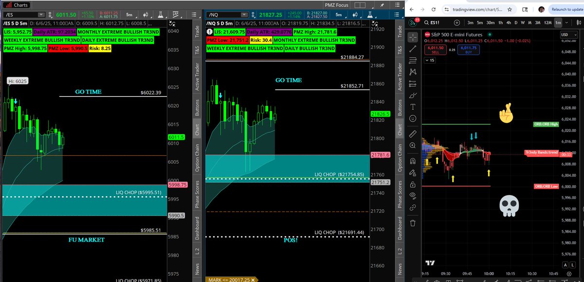The width and height of the screenshot is (584, 282).
Task: Click blue BUY 6,011.75 button
Action: pos(468,50)
